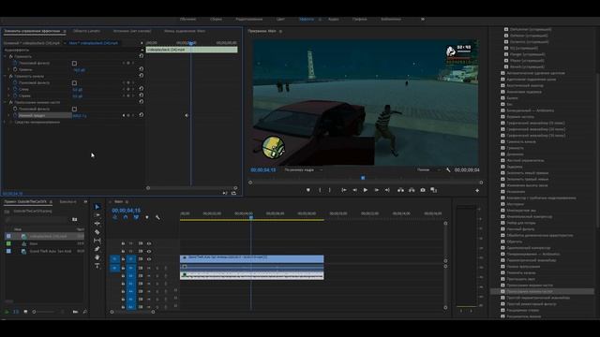Screen dimensions: 600x337
Task: Reset the Нижний предел parameter
Action: (x=142, y=114)
